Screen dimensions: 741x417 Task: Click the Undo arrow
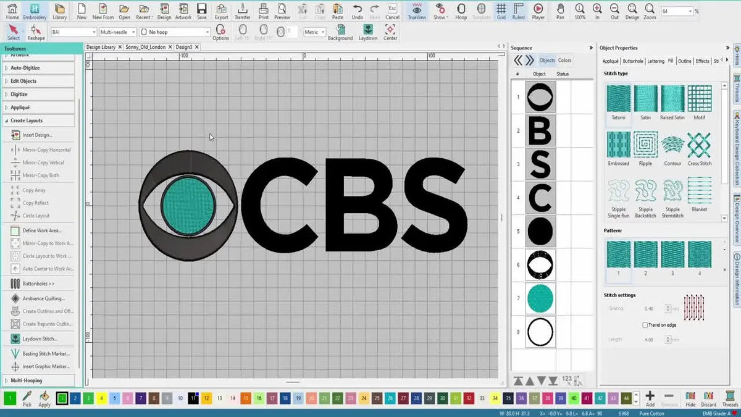[x=358, y=11]
